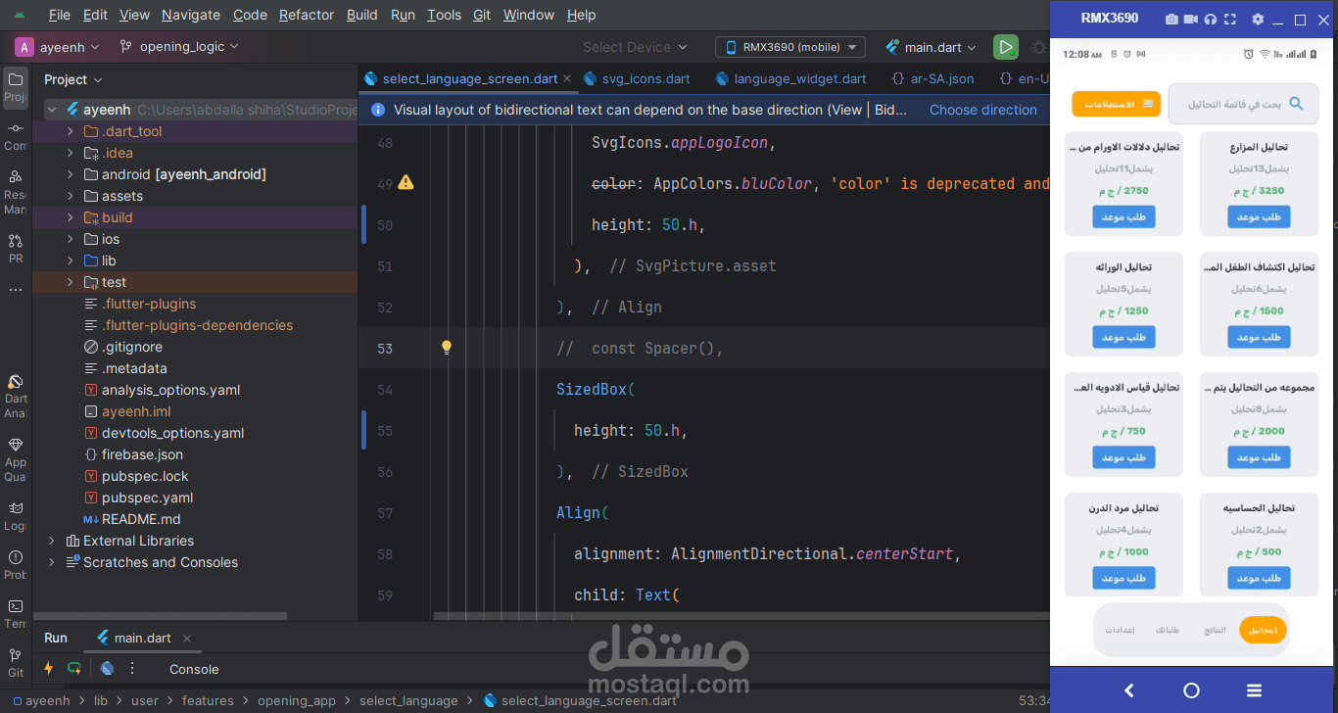Open the Build menu
The width and height of the screenshot is (1338, 713).
(362, 15)
